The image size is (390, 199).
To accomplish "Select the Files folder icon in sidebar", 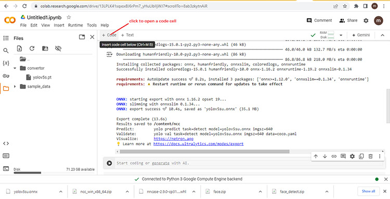I will [6, 89].
